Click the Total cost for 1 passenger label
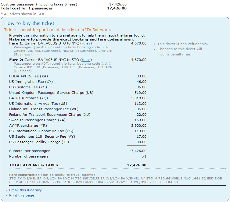Viewport: 230px width, 202px height. tap(27, 8)
